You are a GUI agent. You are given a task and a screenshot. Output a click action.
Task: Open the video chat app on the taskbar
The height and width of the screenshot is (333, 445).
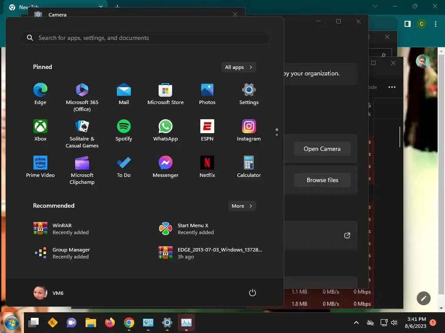click(72, 323)
